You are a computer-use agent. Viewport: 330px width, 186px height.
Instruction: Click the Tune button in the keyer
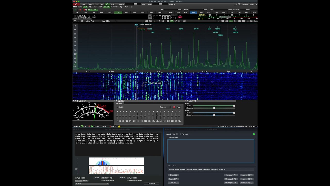click(173, 183)
